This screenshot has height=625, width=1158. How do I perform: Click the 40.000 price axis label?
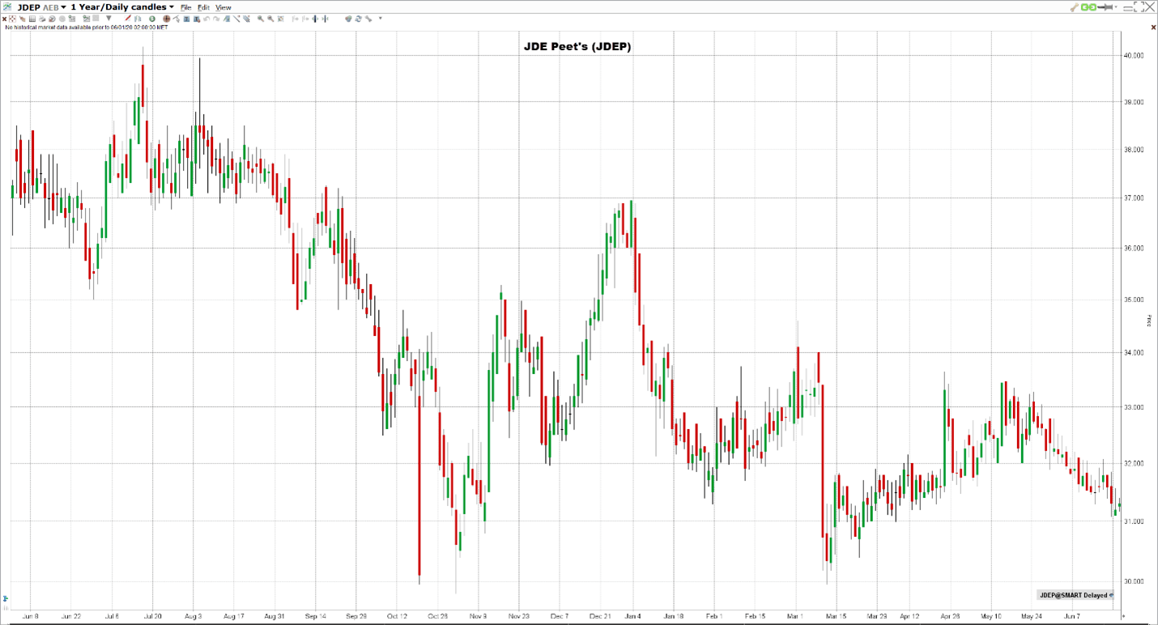coord(1133,56)
